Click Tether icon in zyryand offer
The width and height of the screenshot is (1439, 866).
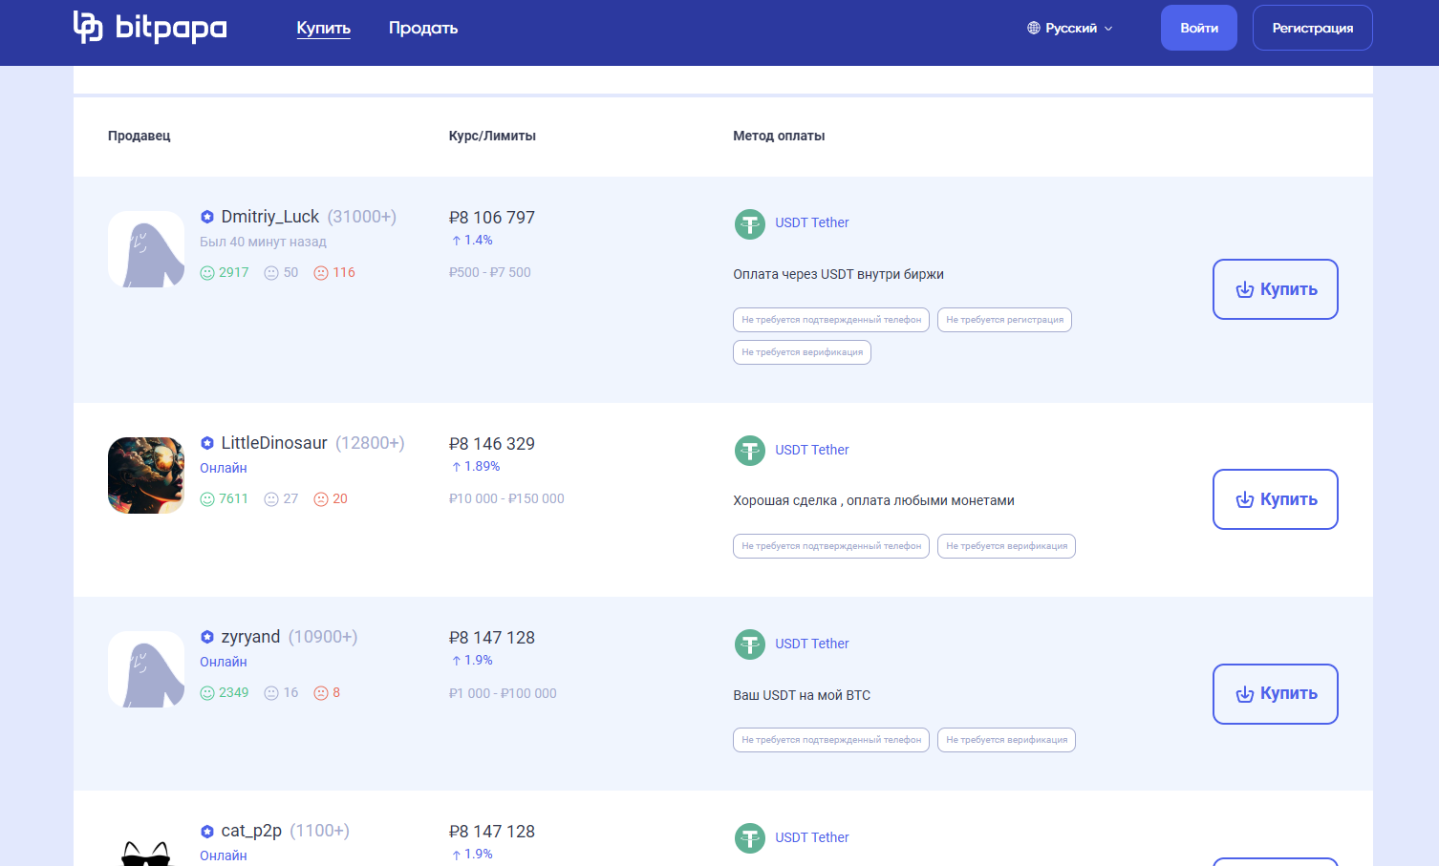point(750,644)
